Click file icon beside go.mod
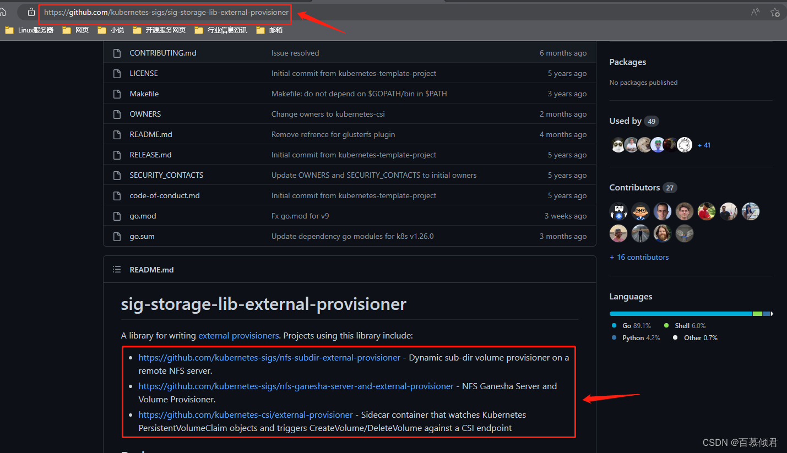 tap(117, 216)
